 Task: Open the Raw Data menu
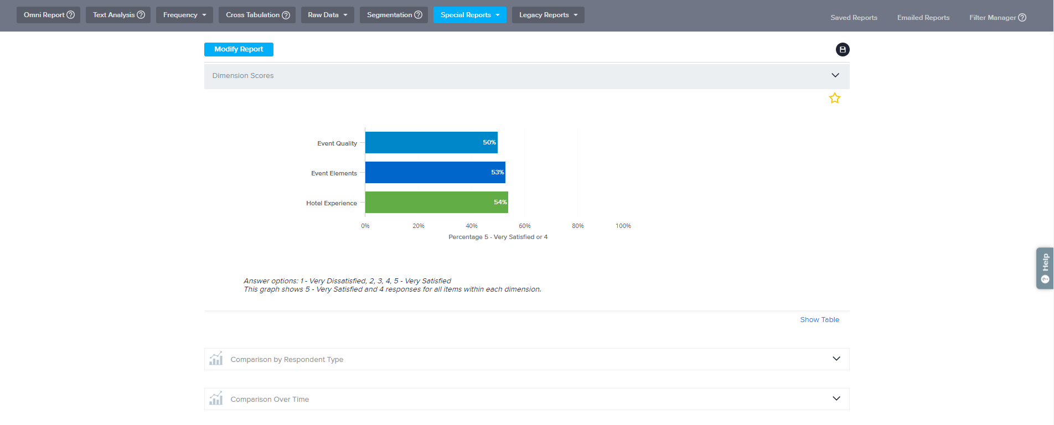pyautogui.click(x=327, y=15)
